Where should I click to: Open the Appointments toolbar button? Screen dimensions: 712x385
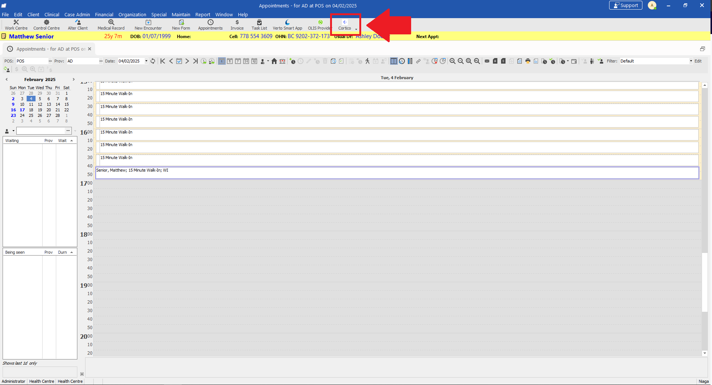[210, 25]
